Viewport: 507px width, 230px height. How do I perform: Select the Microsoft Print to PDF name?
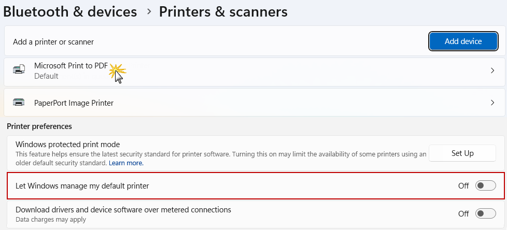71,66
